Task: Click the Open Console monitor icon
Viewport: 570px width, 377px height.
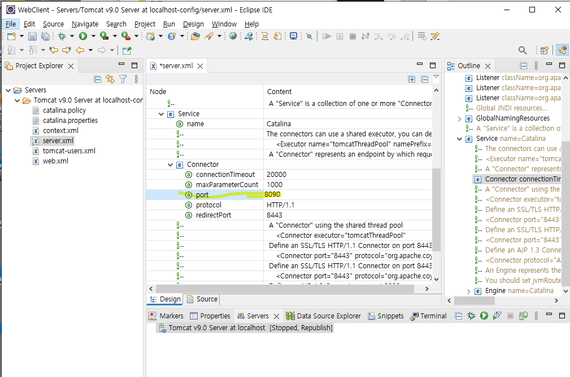Action: click(293, 36)
